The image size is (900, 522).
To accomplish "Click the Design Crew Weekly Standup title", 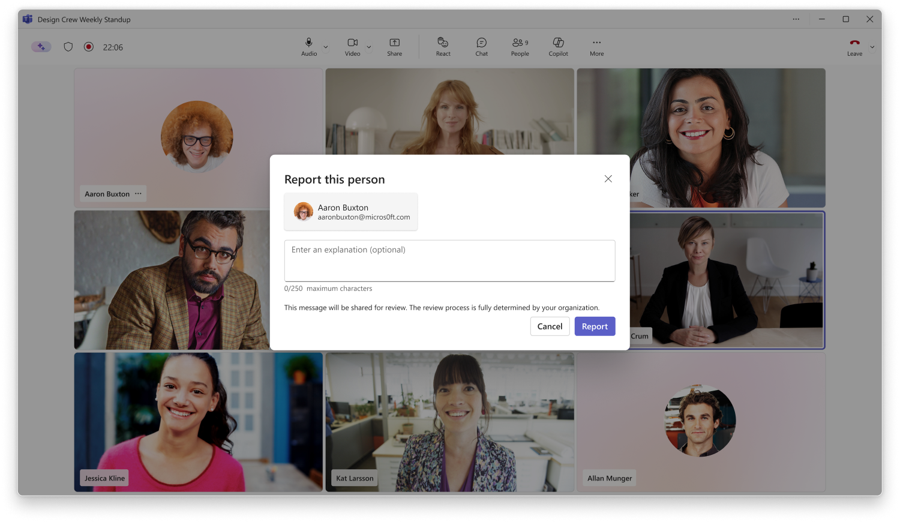I will pyautogui.click(x=84, y=19).
